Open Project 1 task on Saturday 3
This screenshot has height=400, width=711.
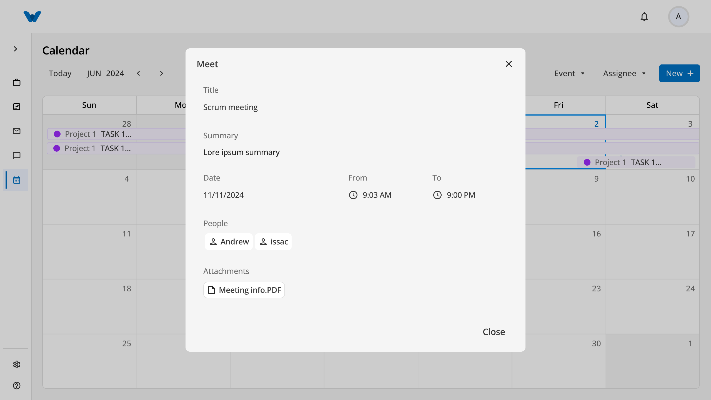[x=636, y=162]
